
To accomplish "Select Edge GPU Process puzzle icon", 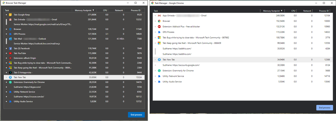I will [10, 34].
